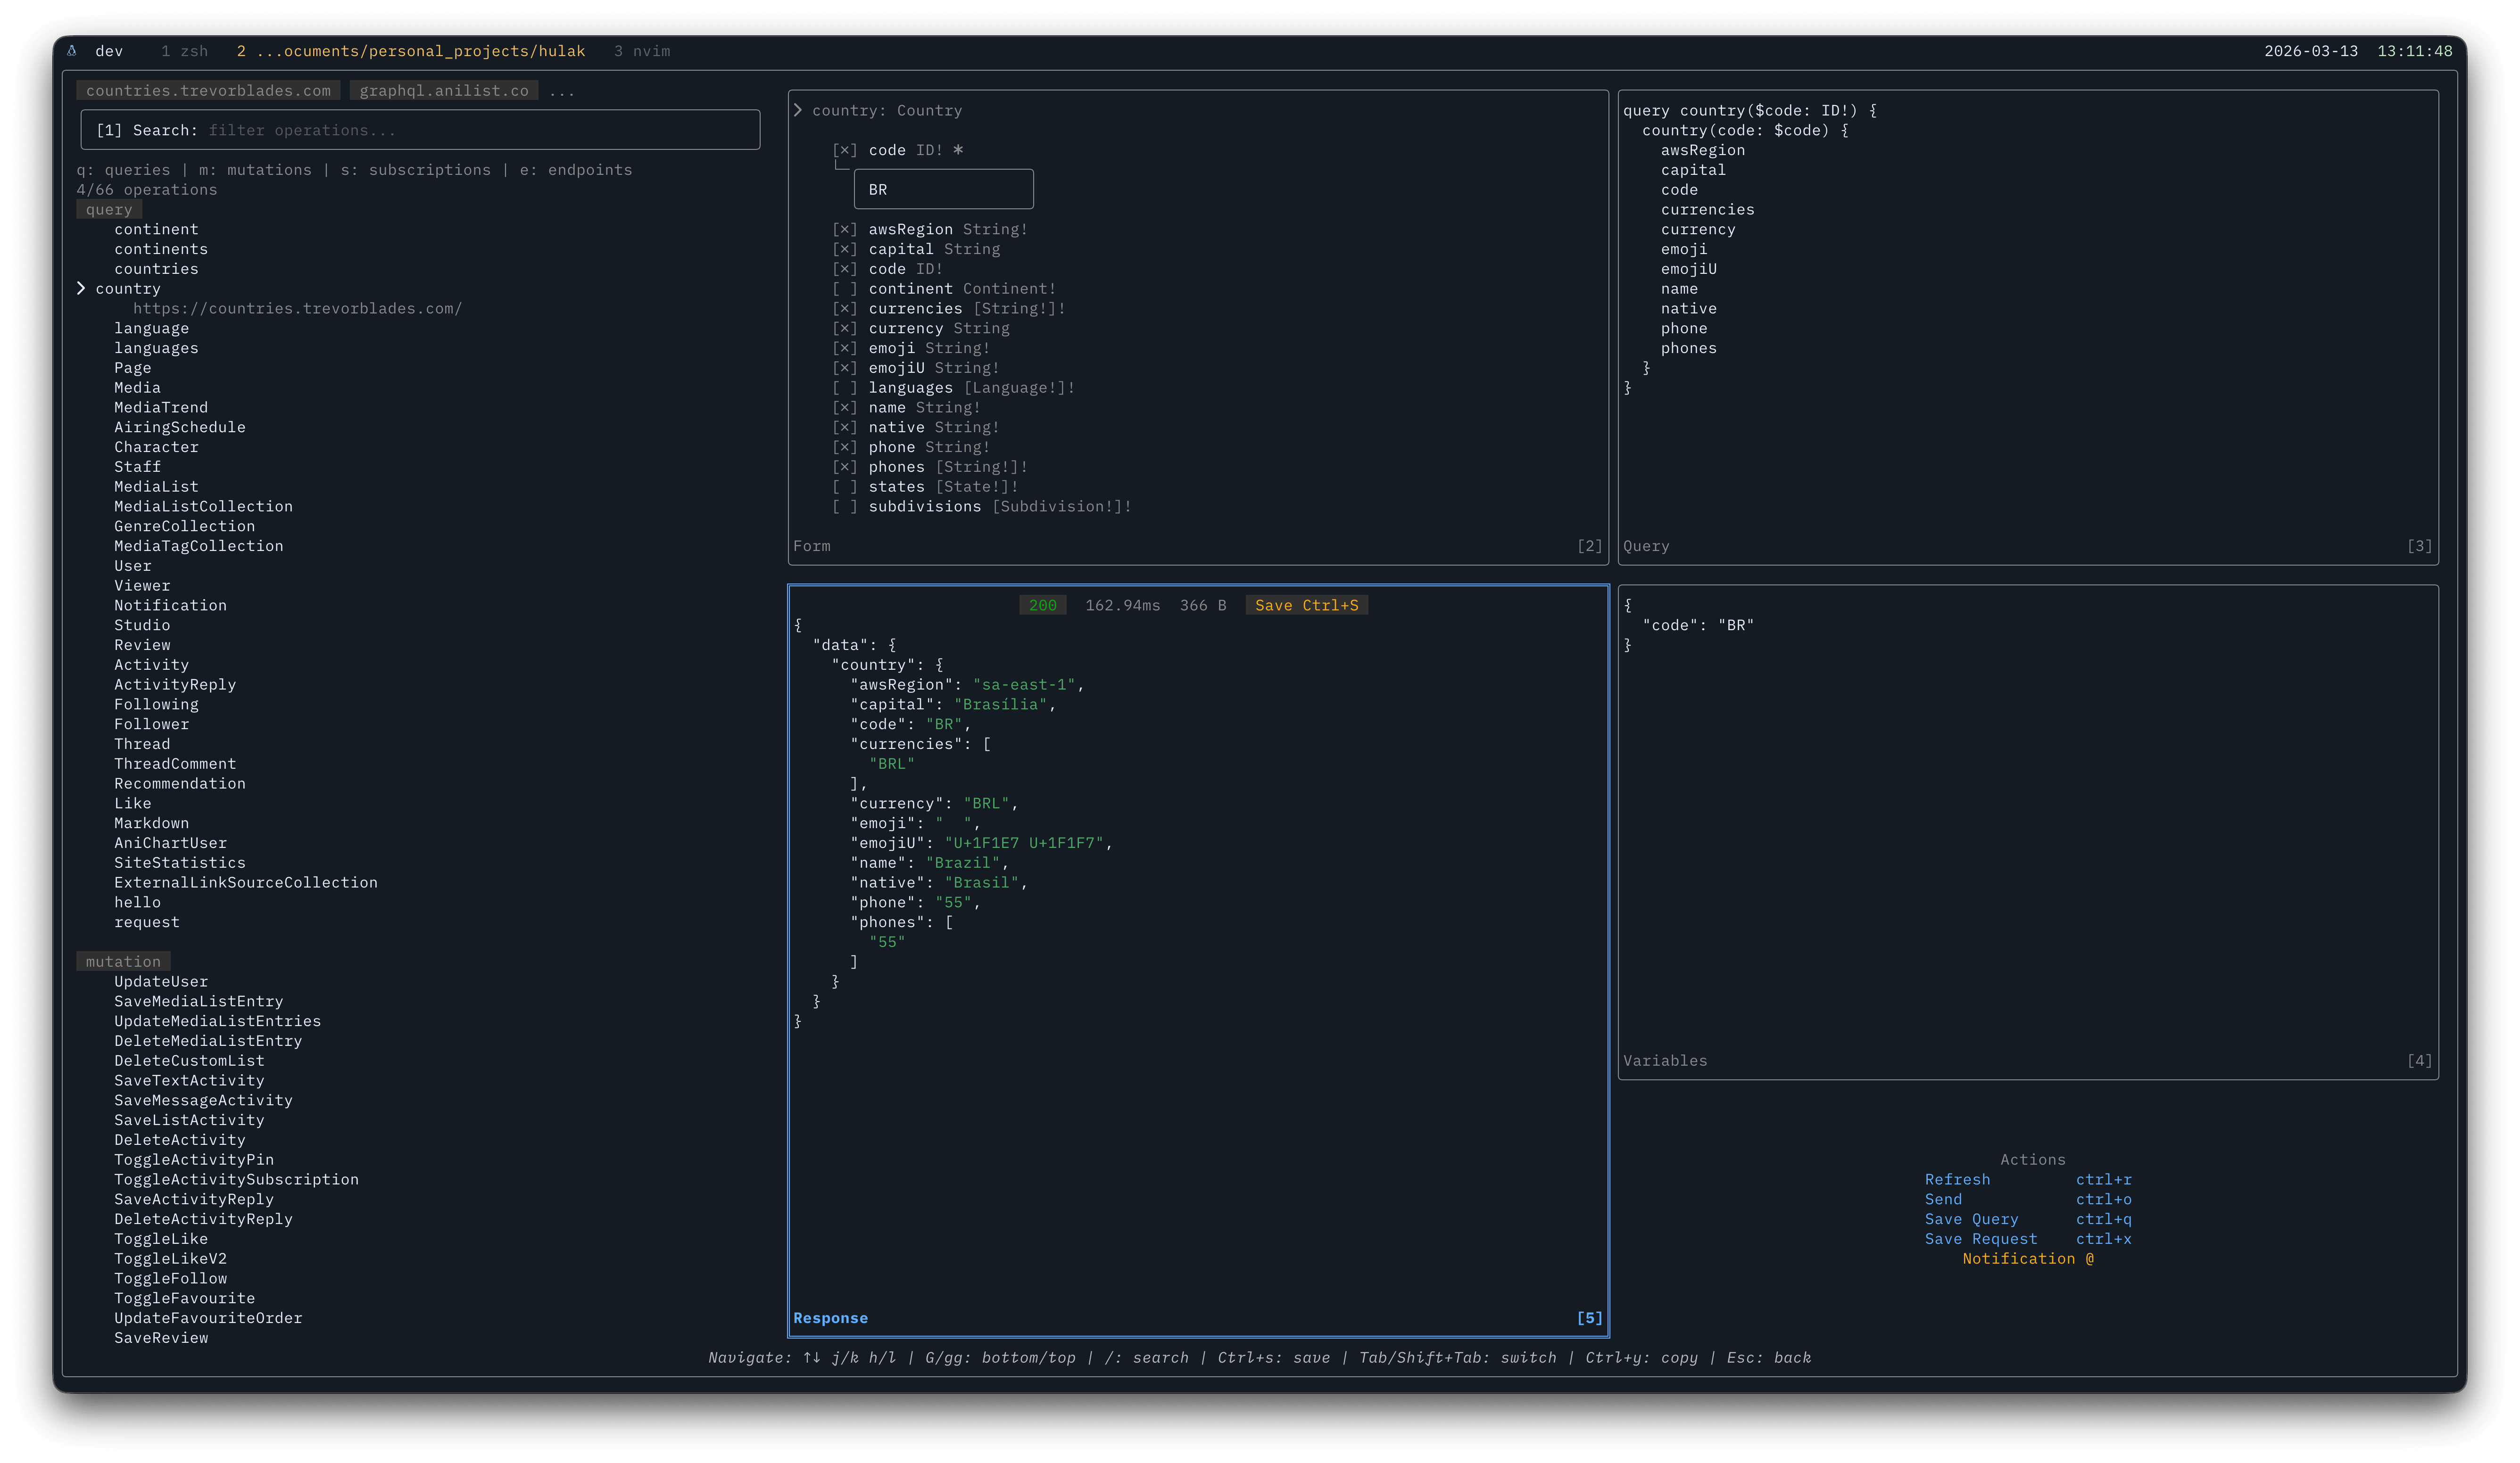Click the 200 status badge
The width and height of the screenshot is (2520, 1463).
(1042, 606)
